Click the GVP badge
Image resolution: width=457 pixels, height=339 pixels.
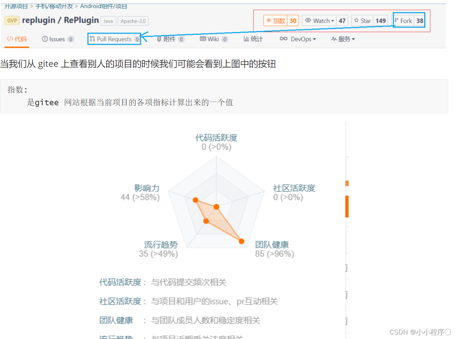pos(12,21)
